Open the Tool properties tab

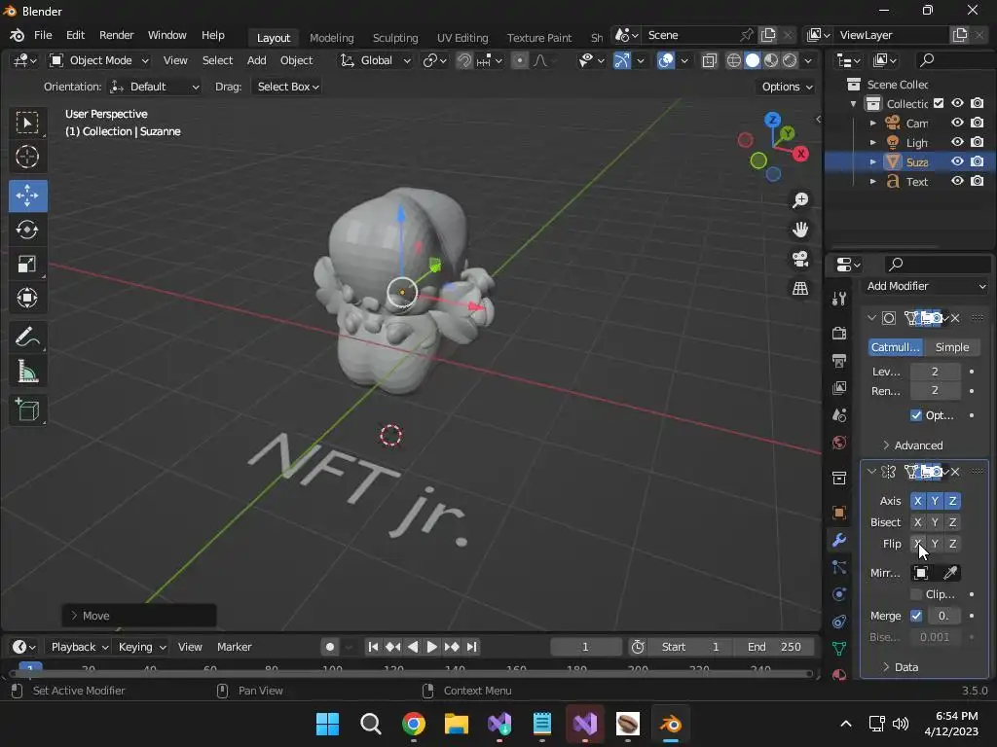click(839, 299)
